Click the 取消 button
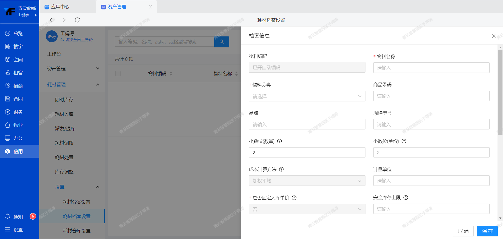The width and height of the screenshot is (503, 239). pyautogui.click(x=463, y=231)
